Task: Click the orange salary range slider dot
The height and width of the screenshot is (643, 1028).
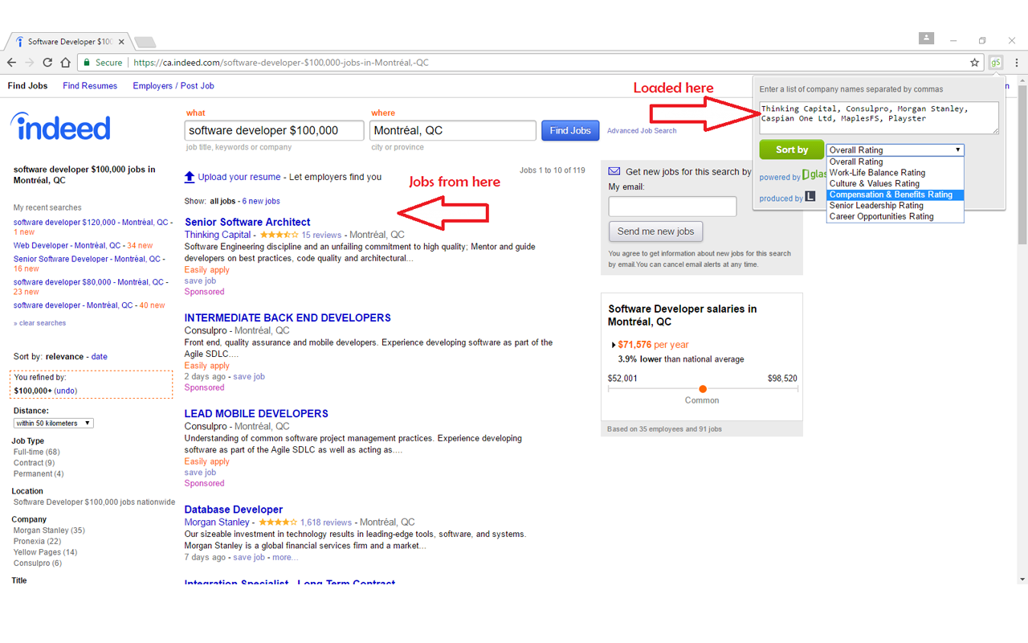Action: pyautogui.click(x=703, y=389)
